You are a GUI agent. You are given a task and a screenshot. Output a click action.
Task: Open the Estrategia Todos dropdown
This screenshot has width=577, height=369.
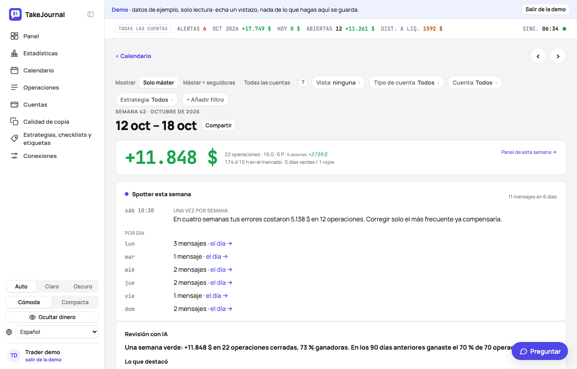coord(147,99)
